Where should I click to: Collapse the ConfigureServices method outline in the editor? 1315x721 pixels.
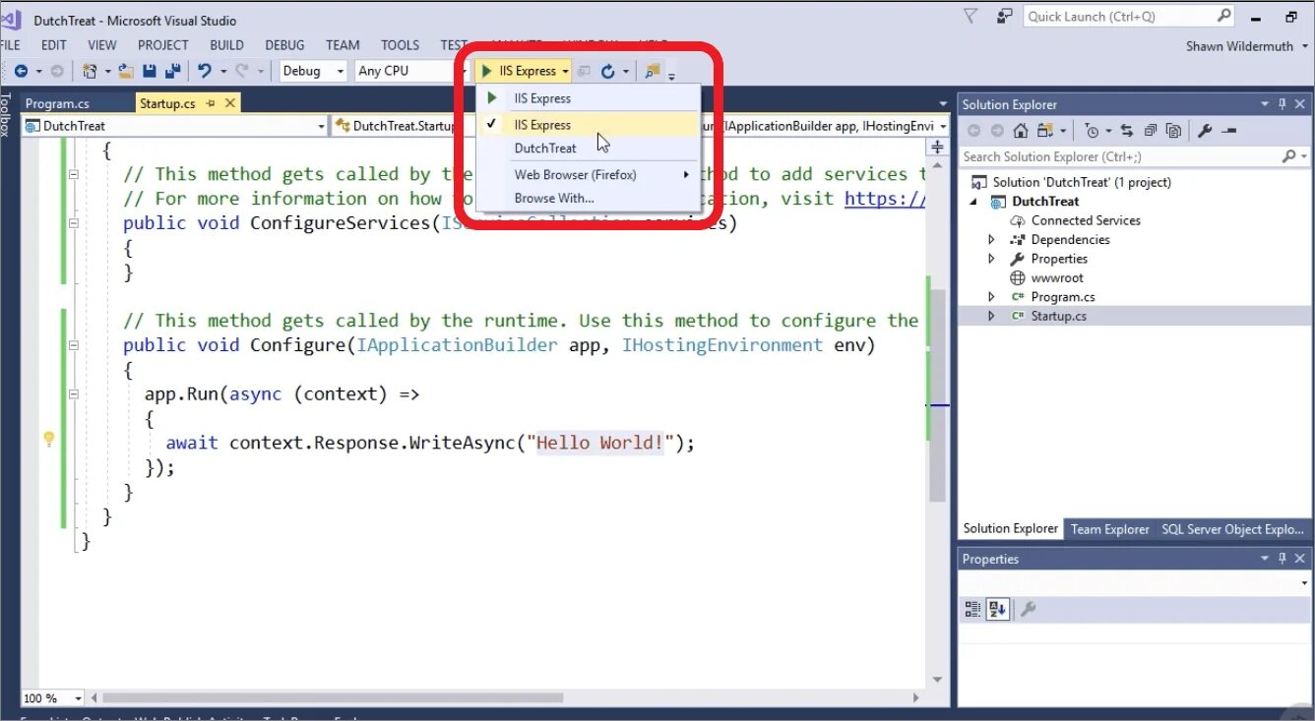click(74, 223)
